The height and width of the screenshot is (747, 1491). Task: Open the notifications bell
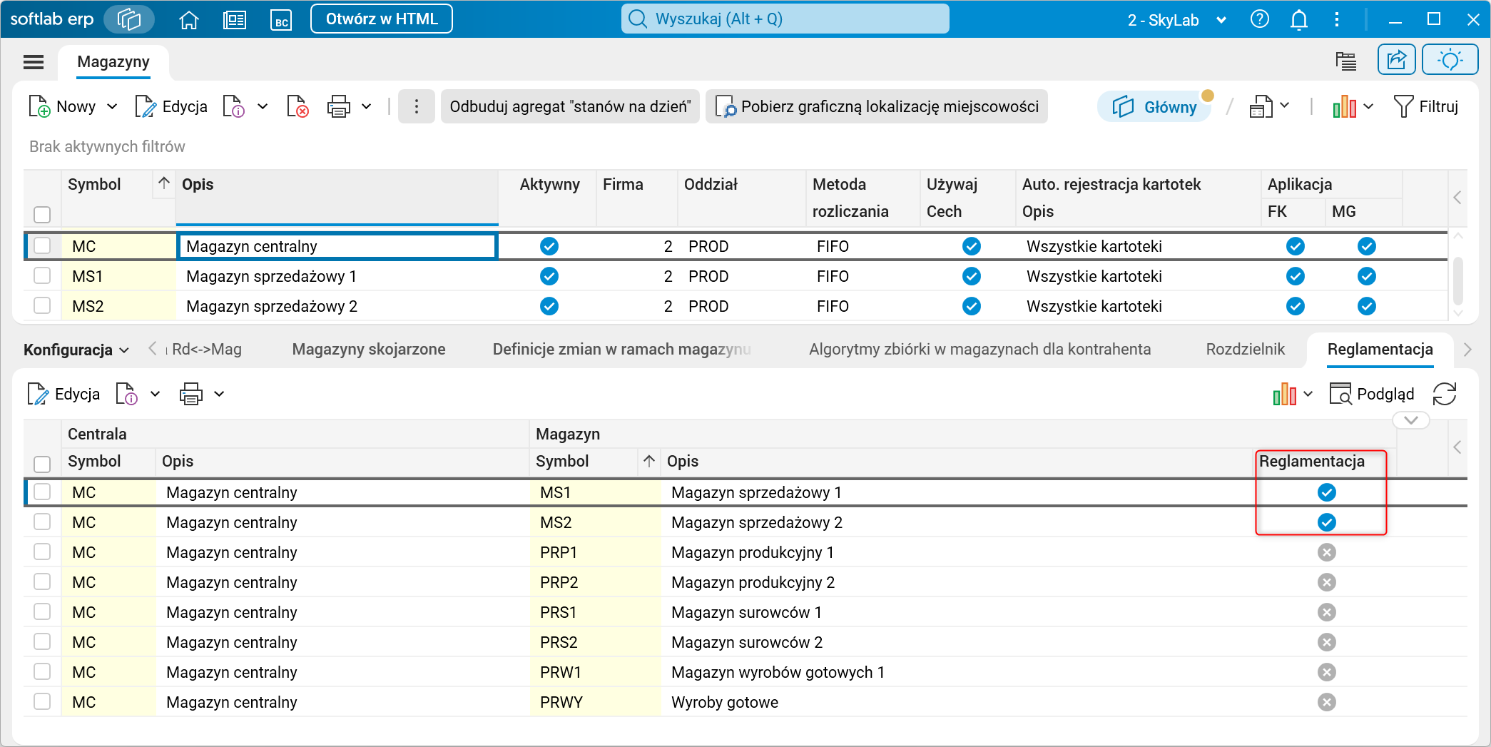1299,20
